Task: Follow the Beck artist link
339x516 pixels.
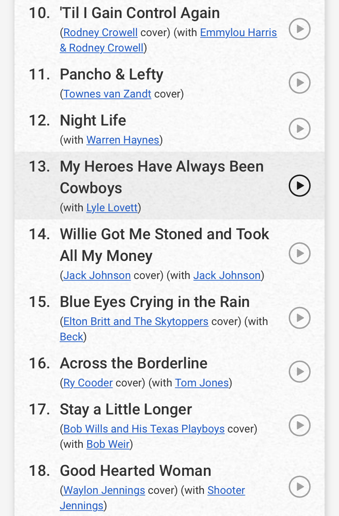Action: pyautogui.click(x=71, y=337)
